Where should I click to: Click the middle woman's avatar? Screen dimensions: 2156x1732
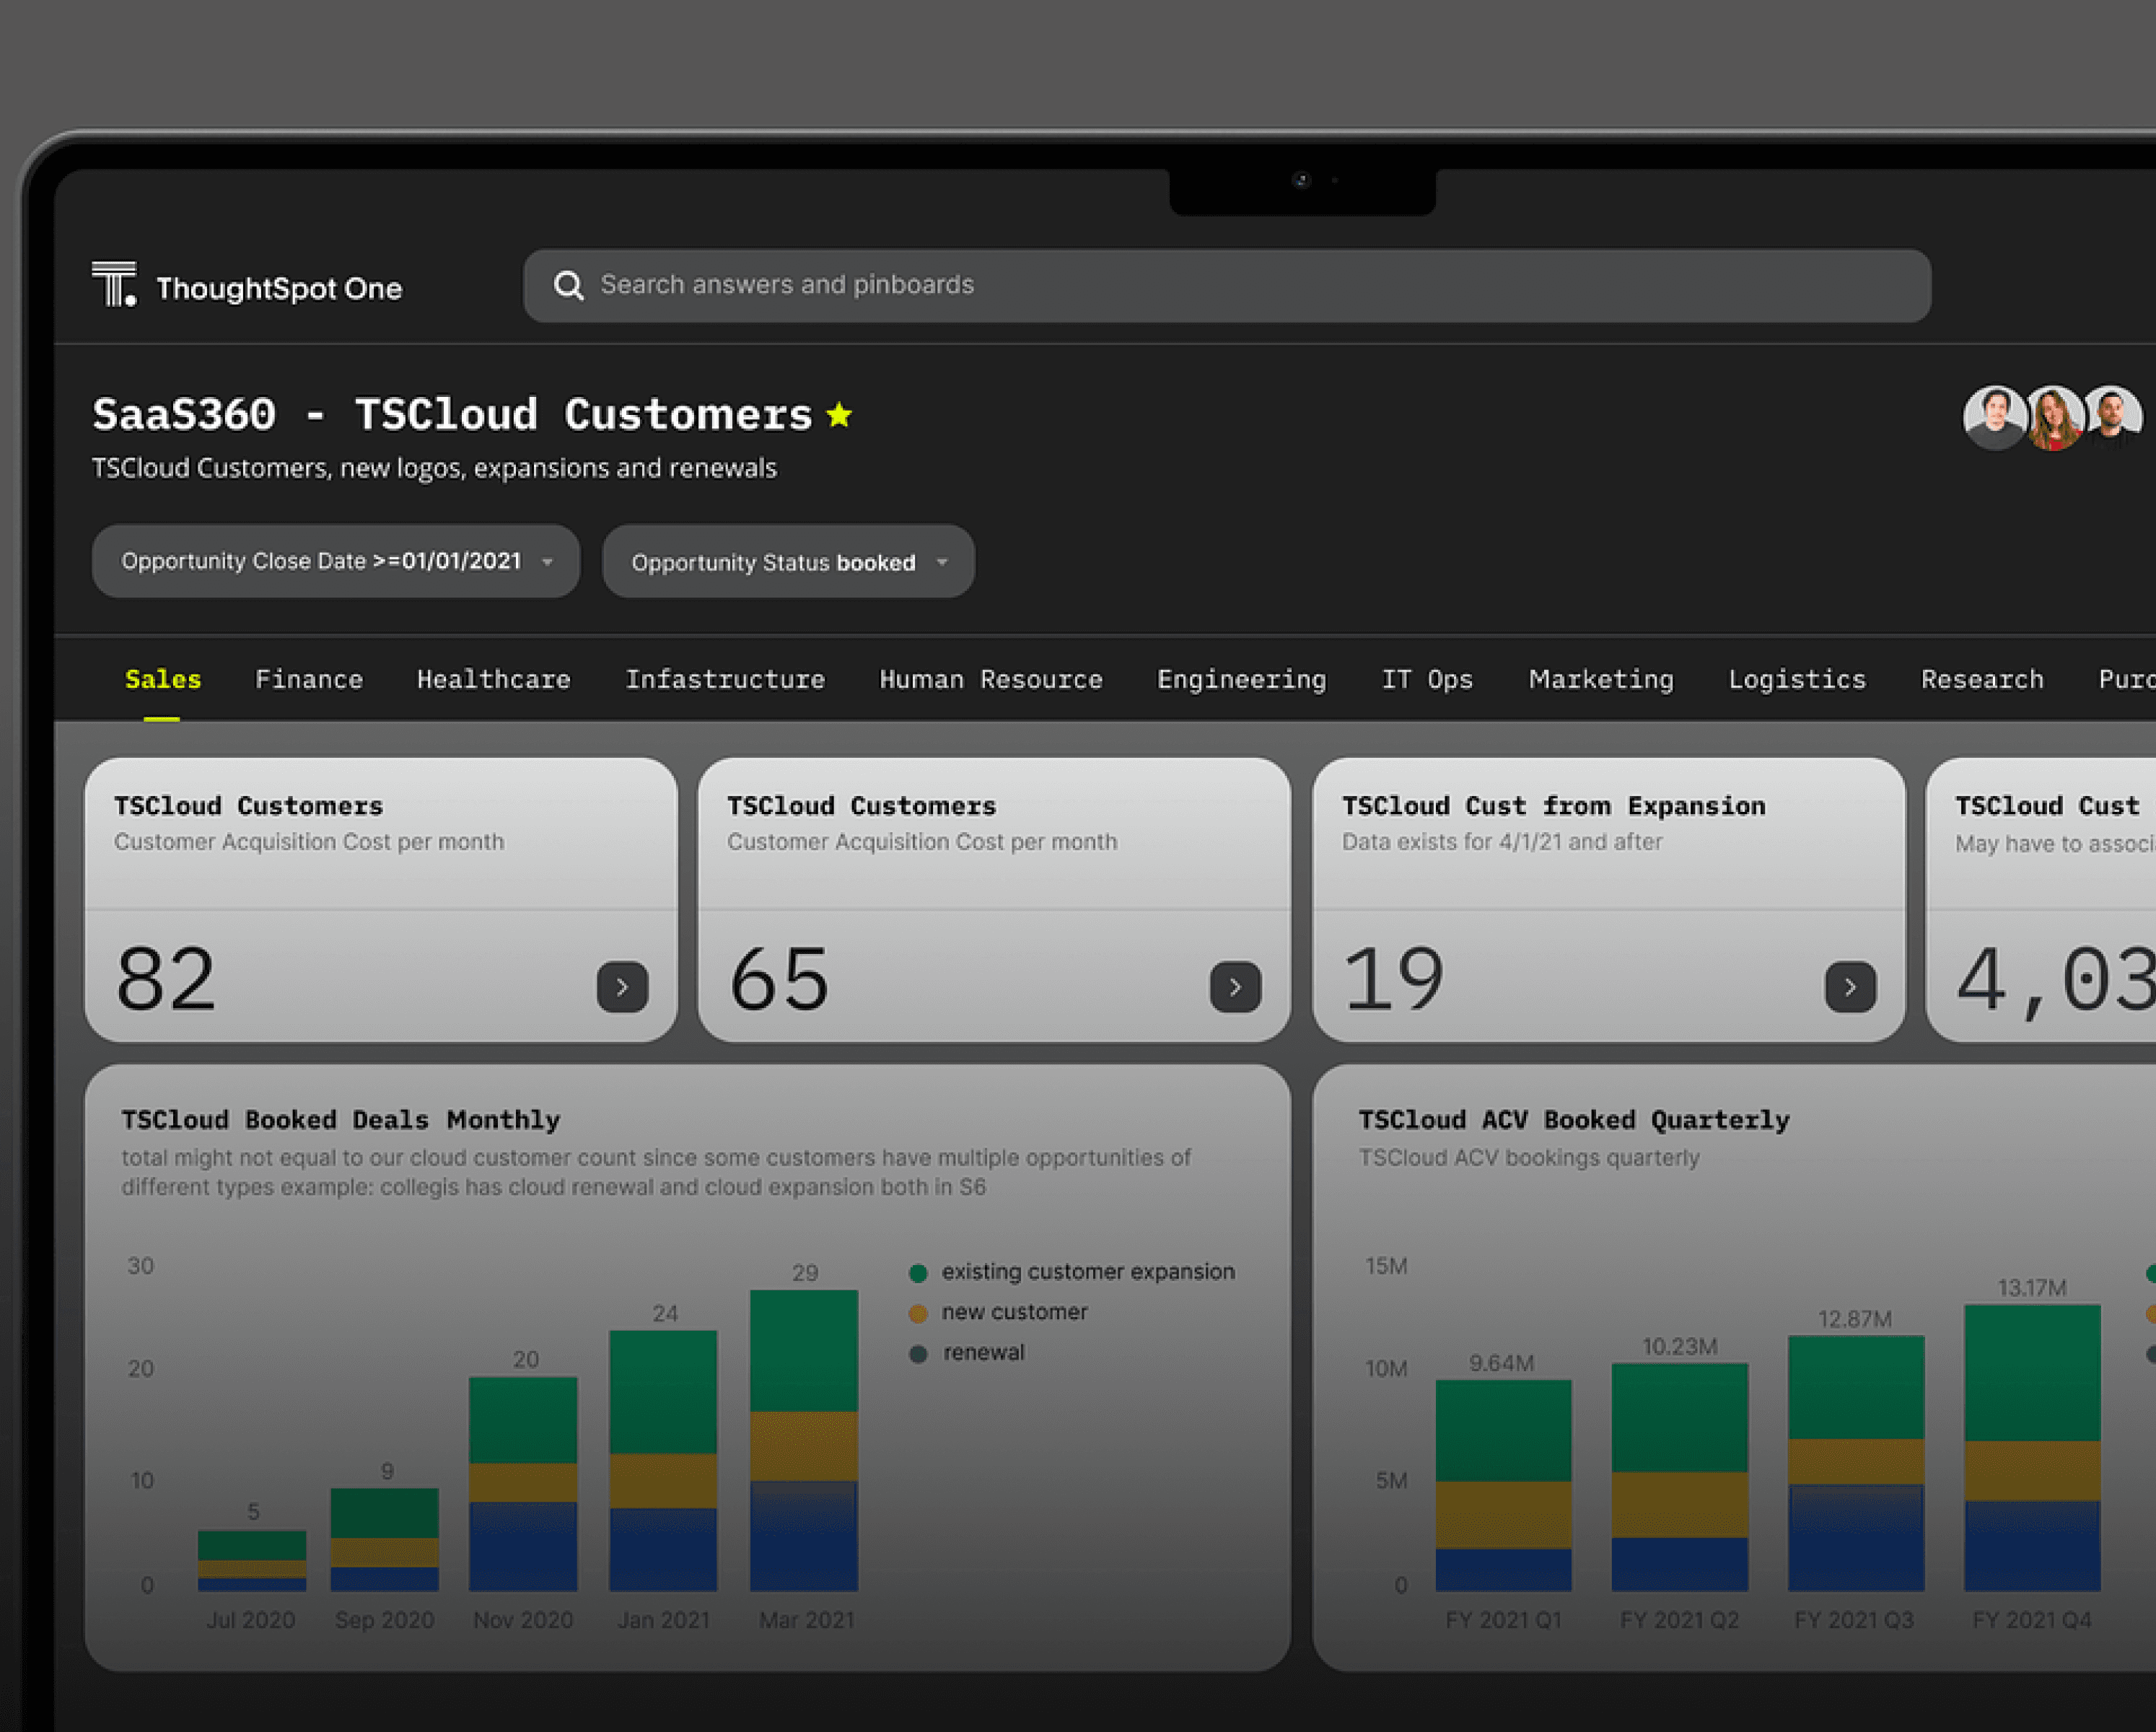pyautogui.click(x=2053, y=417)
